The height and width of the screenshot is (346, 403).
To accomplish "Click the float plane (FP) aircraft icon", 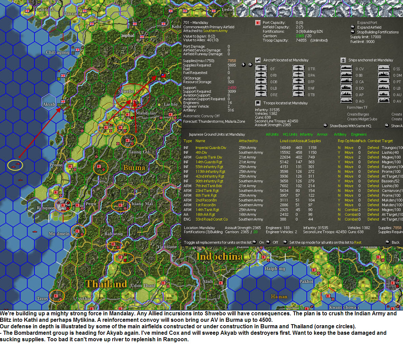I will tap(298, 81).
